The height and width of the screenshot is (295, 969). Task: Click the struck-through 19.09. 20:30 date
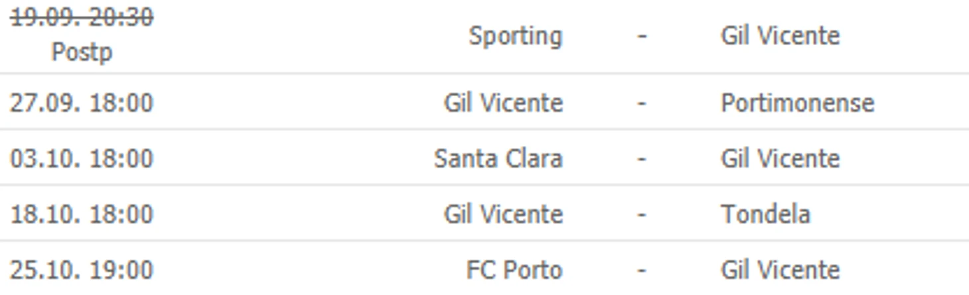click(82, 17)
